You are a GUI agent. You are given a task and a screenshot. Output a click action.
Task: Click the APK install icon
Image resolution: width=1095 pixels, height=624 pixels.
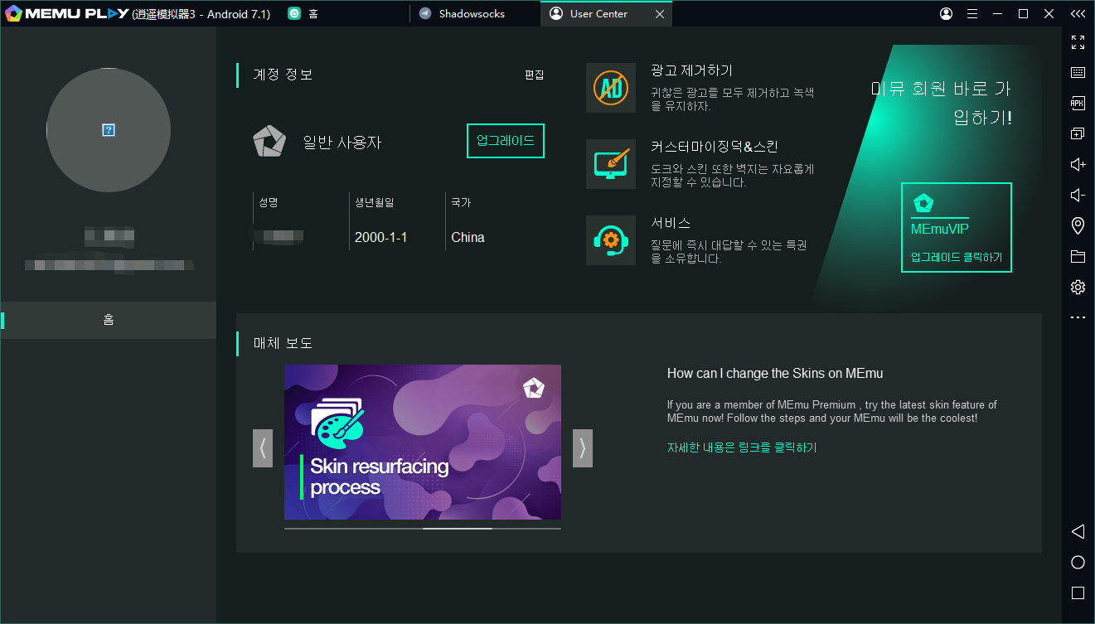1078,104
